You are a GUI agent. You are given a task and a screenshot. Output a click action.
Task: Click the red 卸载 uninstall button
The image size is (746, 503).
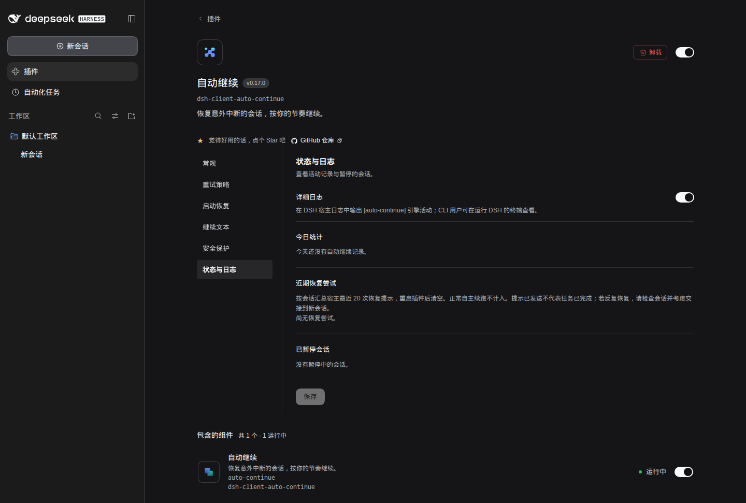pyautogui.click(x=650, y=52)
